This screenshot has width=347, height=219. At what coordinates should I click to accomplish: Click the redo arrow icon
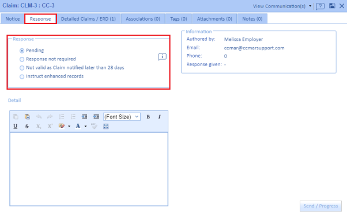tap(50, 117)
